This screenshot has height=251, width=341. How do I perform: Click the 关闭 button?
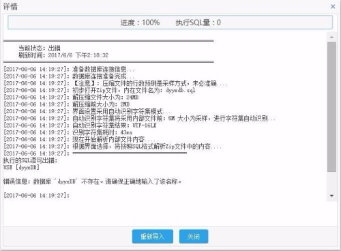pos(194,237)
